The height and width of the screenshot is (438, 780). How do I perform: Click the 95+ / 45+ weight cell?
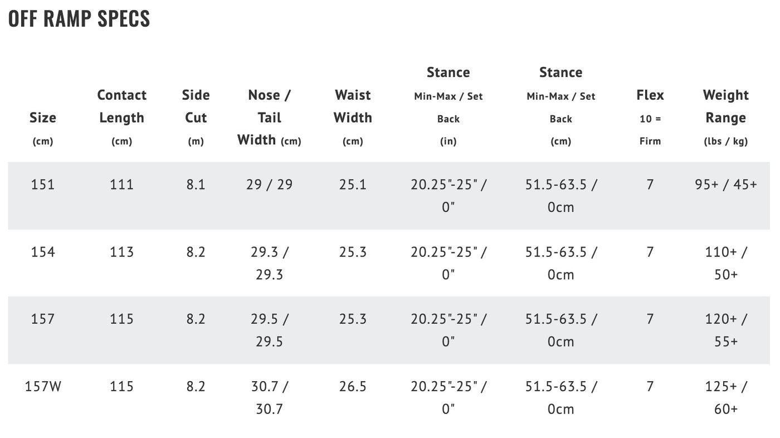726,184
